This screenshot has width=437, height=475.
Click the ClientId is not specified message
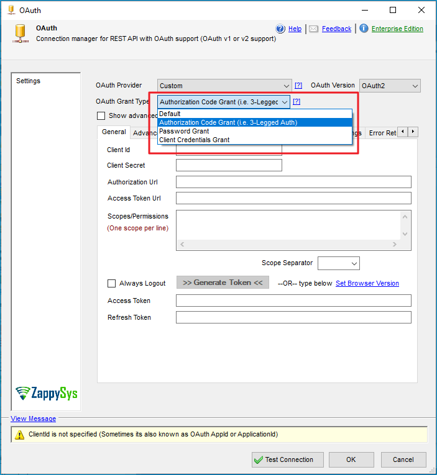coord(153,435)
